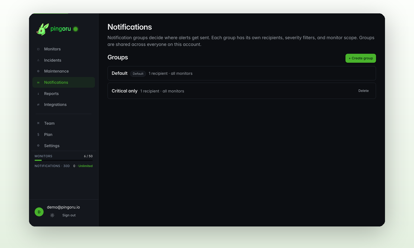Sign out of the account
Image resolution: width=414 pixels, height=248 pixels.
[69, 215]
